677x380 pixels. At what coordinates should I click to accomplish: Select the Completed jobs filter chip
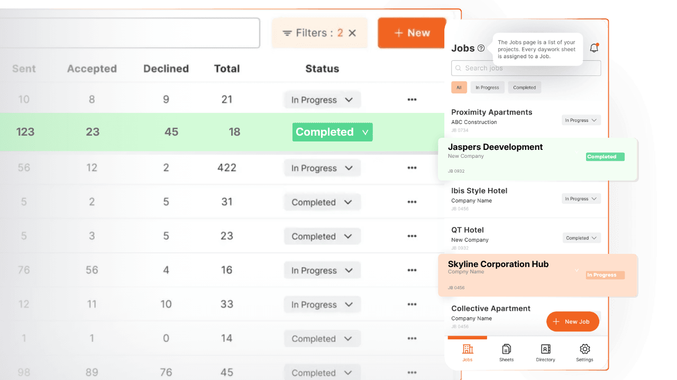[x=524, y=88]
